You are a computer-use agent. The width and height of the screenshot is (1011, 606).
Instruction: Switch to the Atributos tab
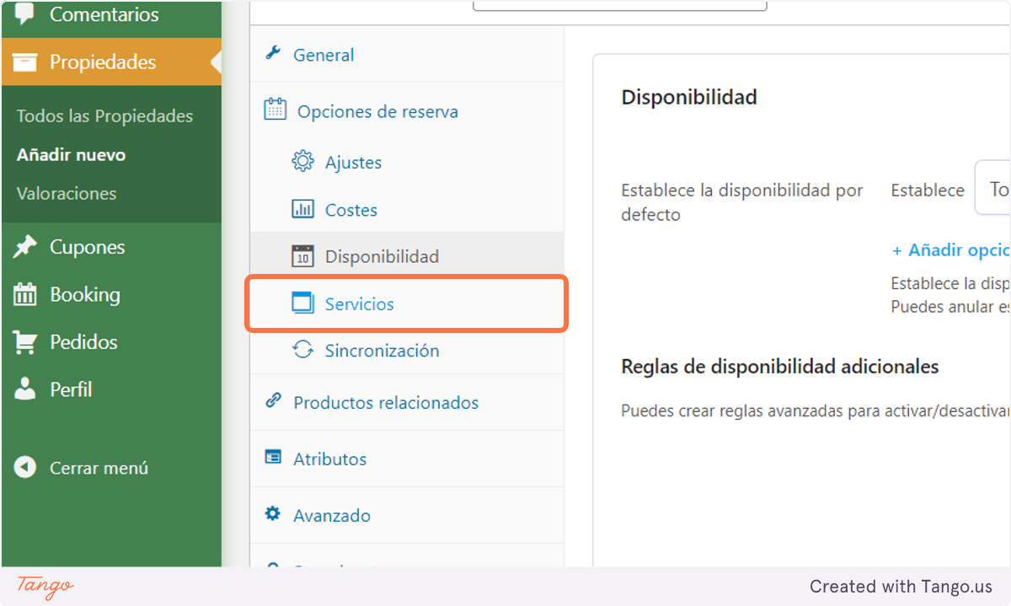click(x=407, y=459)
